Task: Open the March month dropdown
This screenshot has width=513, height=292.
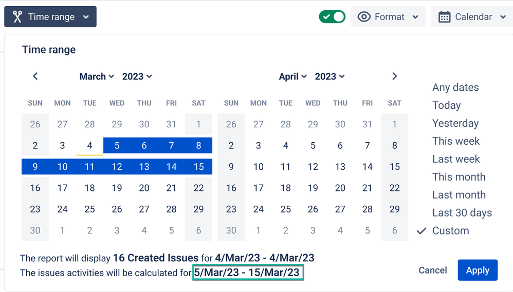Action: pos(96,76)
